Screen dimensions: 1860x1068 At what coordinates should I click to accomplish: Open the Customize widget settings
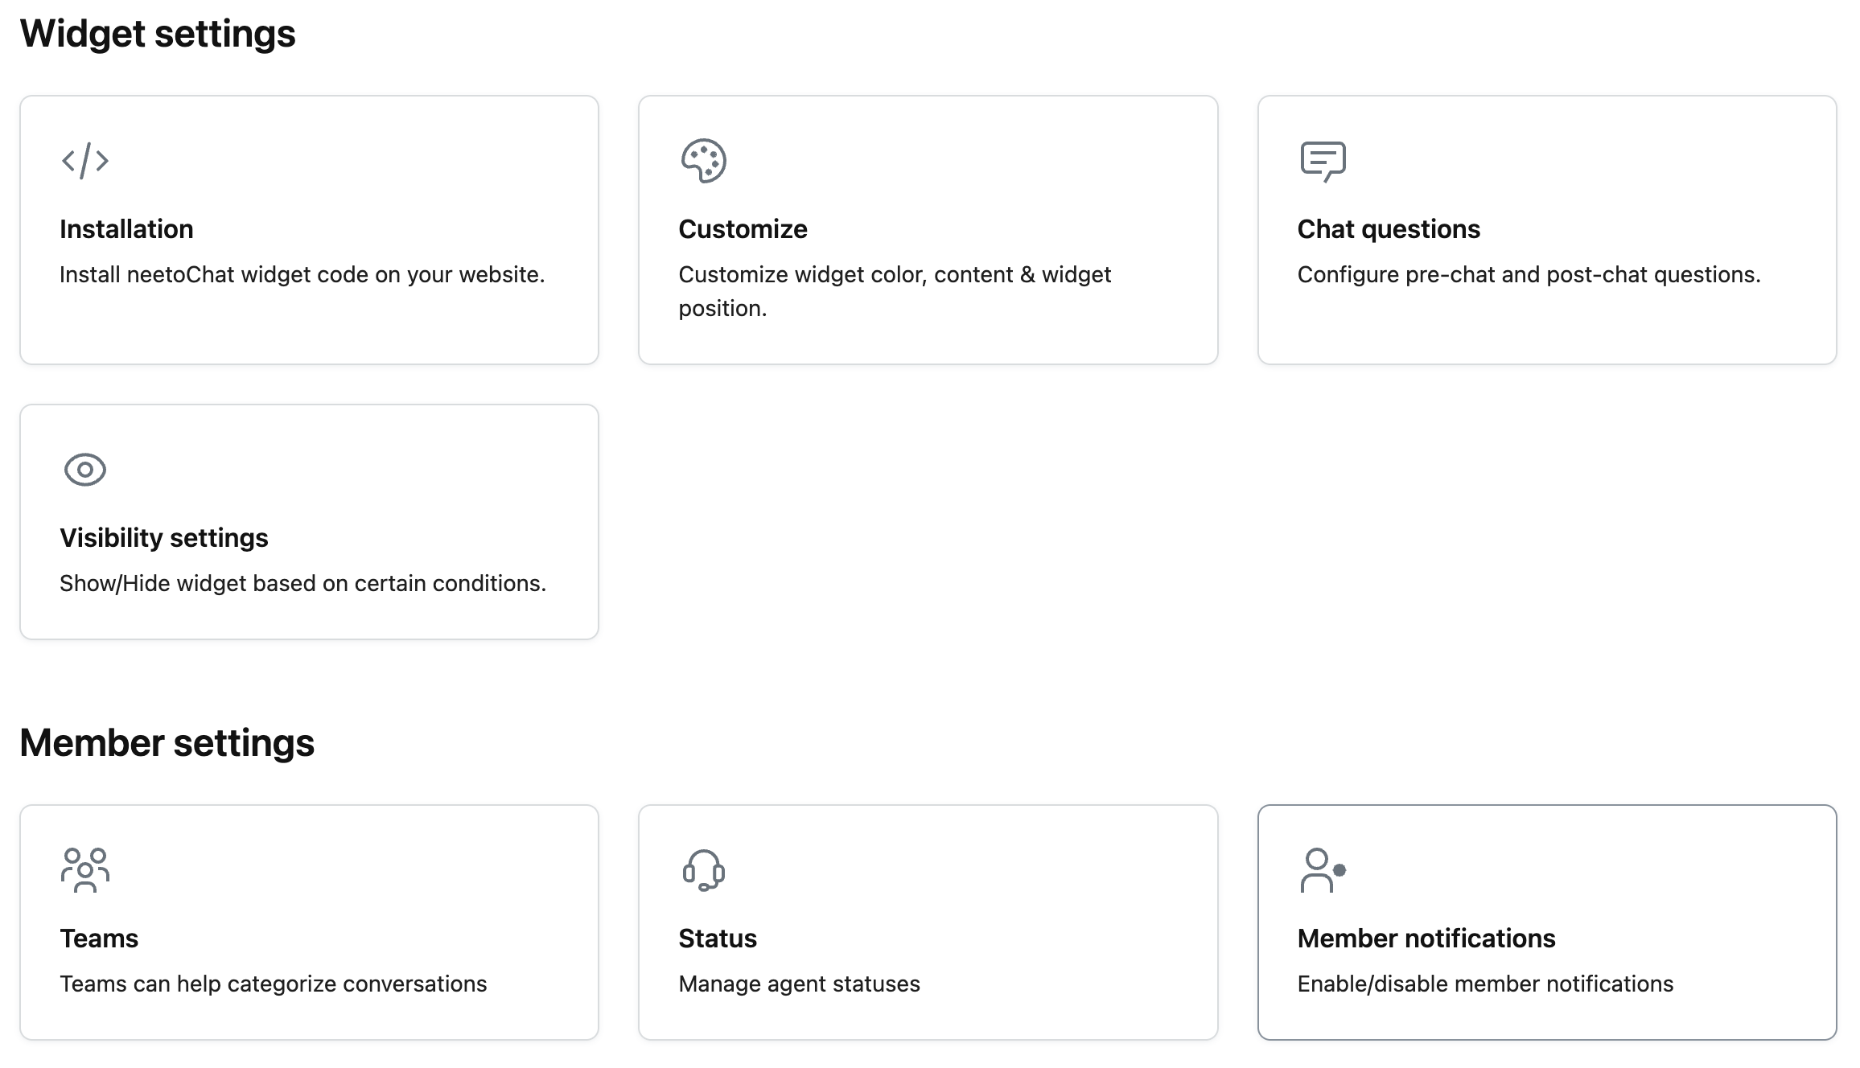tap(929, 229)
